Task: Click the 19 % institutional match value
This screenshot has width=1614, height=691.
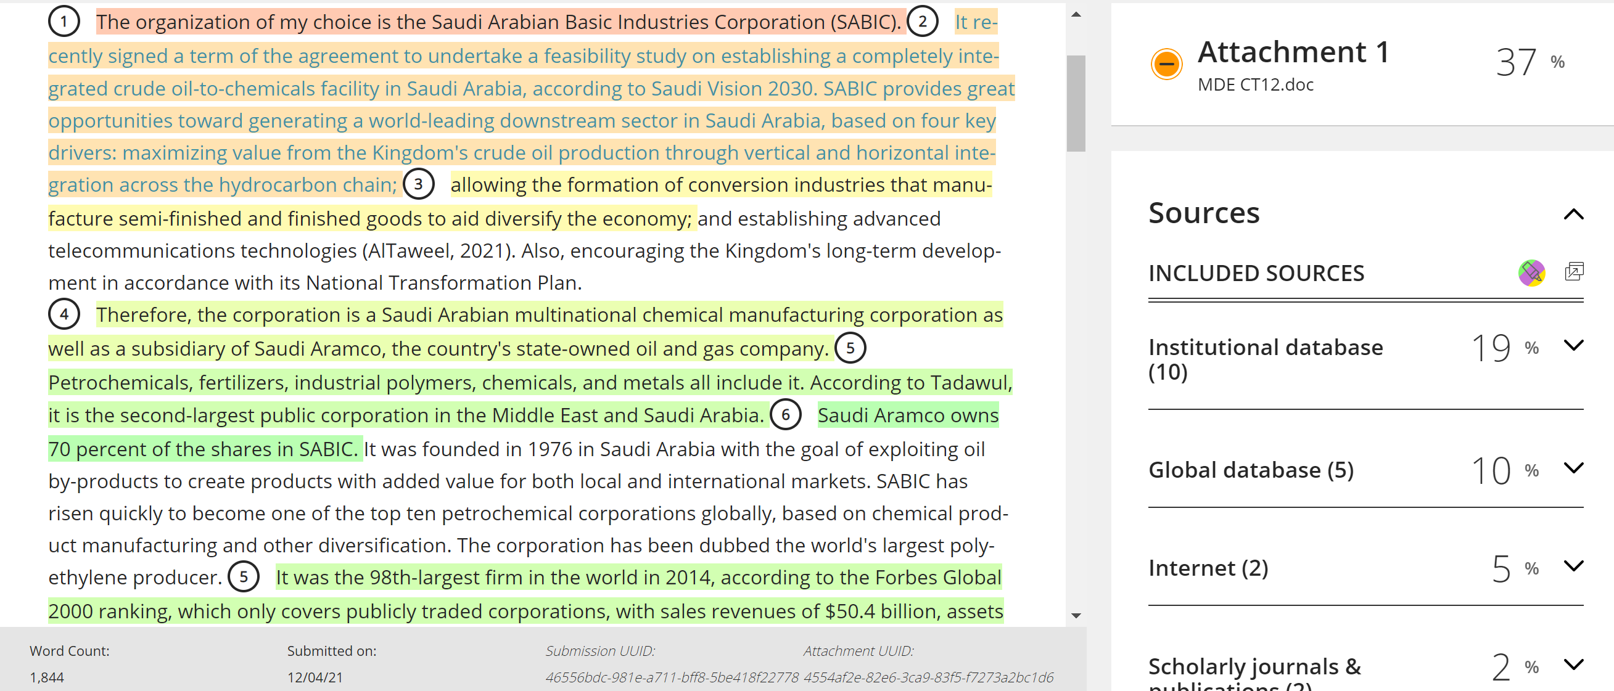Action: click(1505, 348)
